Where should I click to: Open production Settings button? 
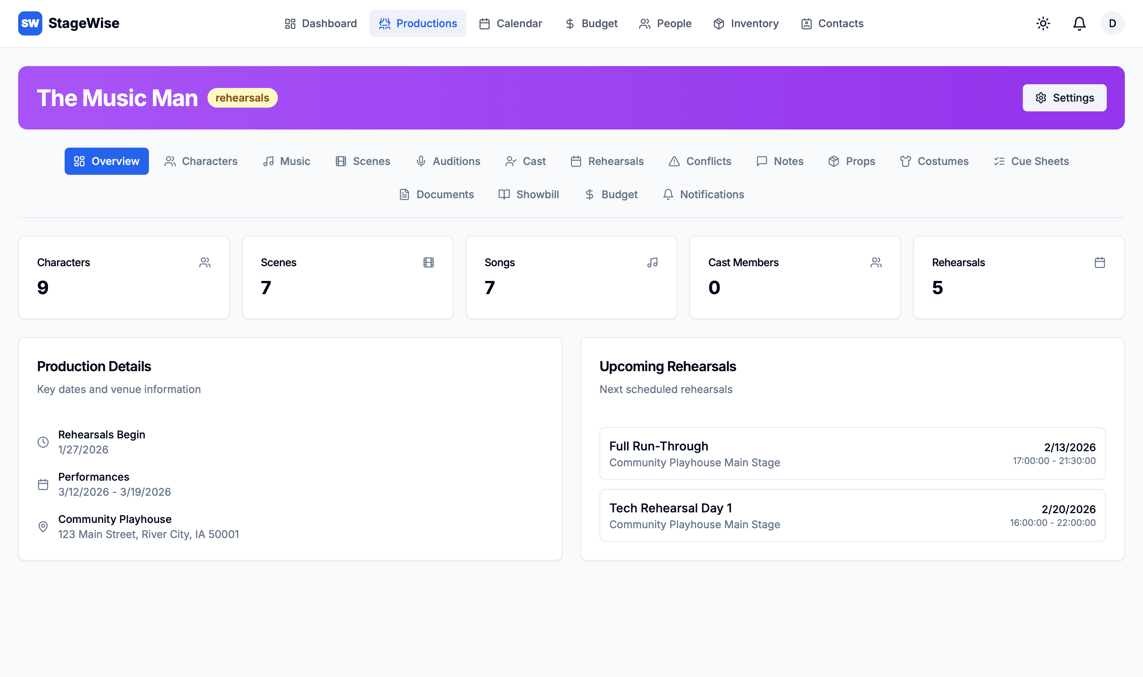tap(1064, 98)
